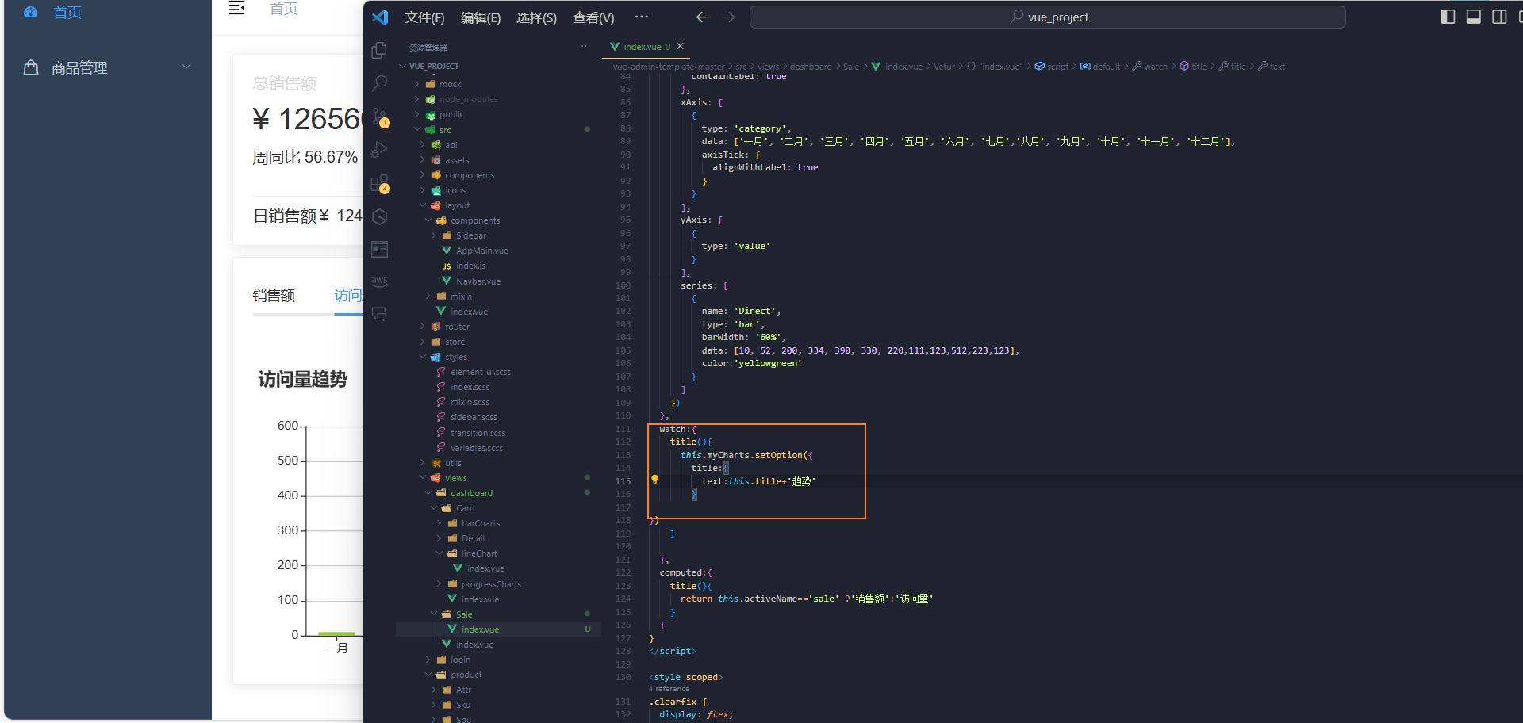Click the green bar for 一月 in chart

336,633
